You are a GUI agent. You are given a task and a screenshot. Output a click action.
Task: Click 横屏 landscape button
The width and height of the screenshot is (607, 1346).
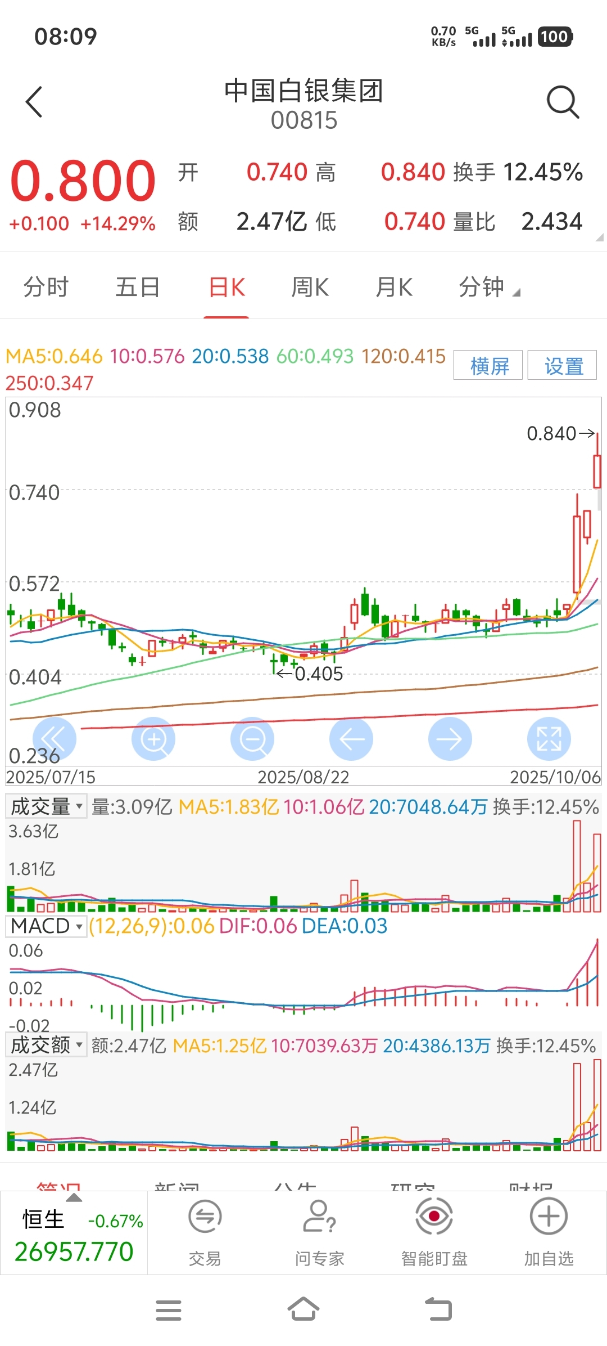click(488, 366)
